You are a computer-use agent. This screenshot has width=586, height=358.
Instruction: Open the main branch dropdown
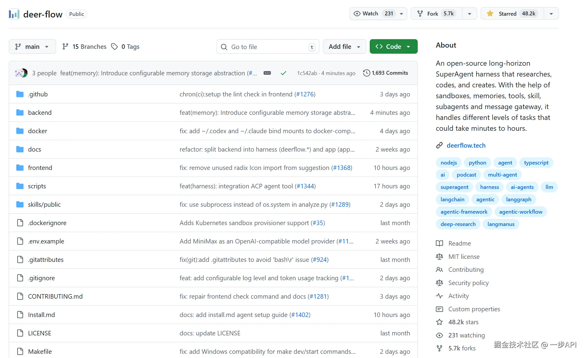[32, 47]
